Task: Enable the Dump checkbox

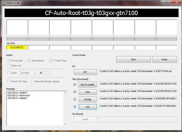Action: pyautogui.click(x=9, y=73)
